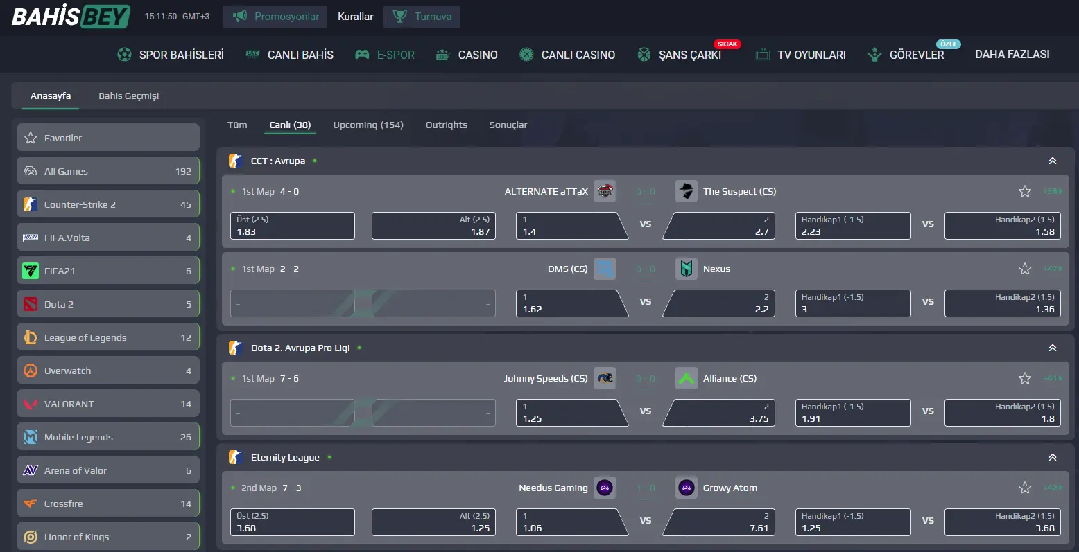Favorite Needus Gaming vs Growy Atom
Viewport: 1079px width, 552px height.
(1025, 488)
